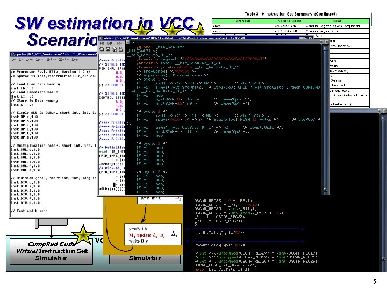Viewport: 387px width, 290px height.
Task: Open File menu in cpu.bss editor window
Action: click(x=13, y=59)
